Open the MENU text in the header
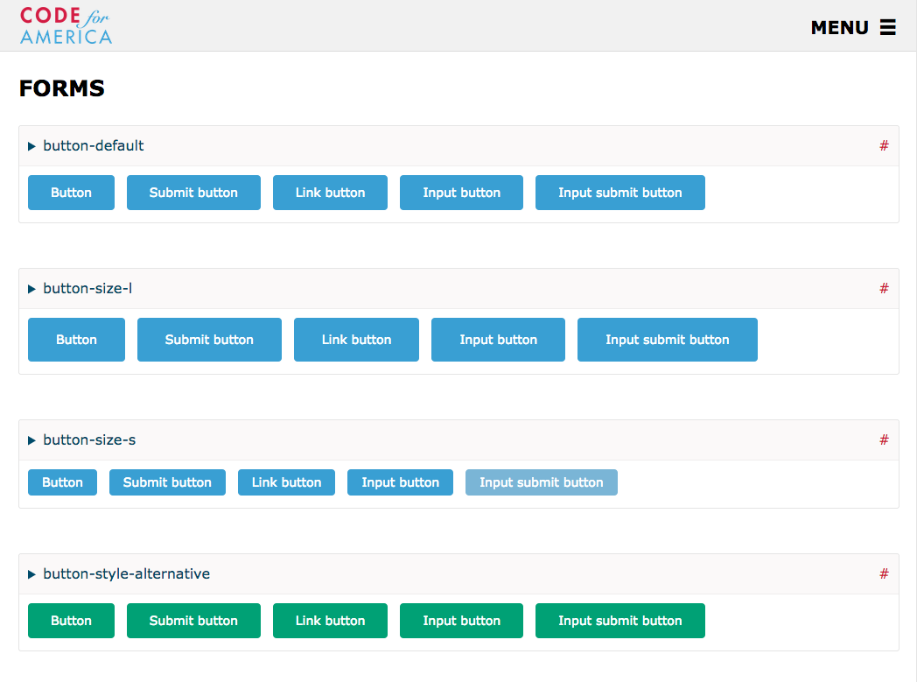 [839, 27]
